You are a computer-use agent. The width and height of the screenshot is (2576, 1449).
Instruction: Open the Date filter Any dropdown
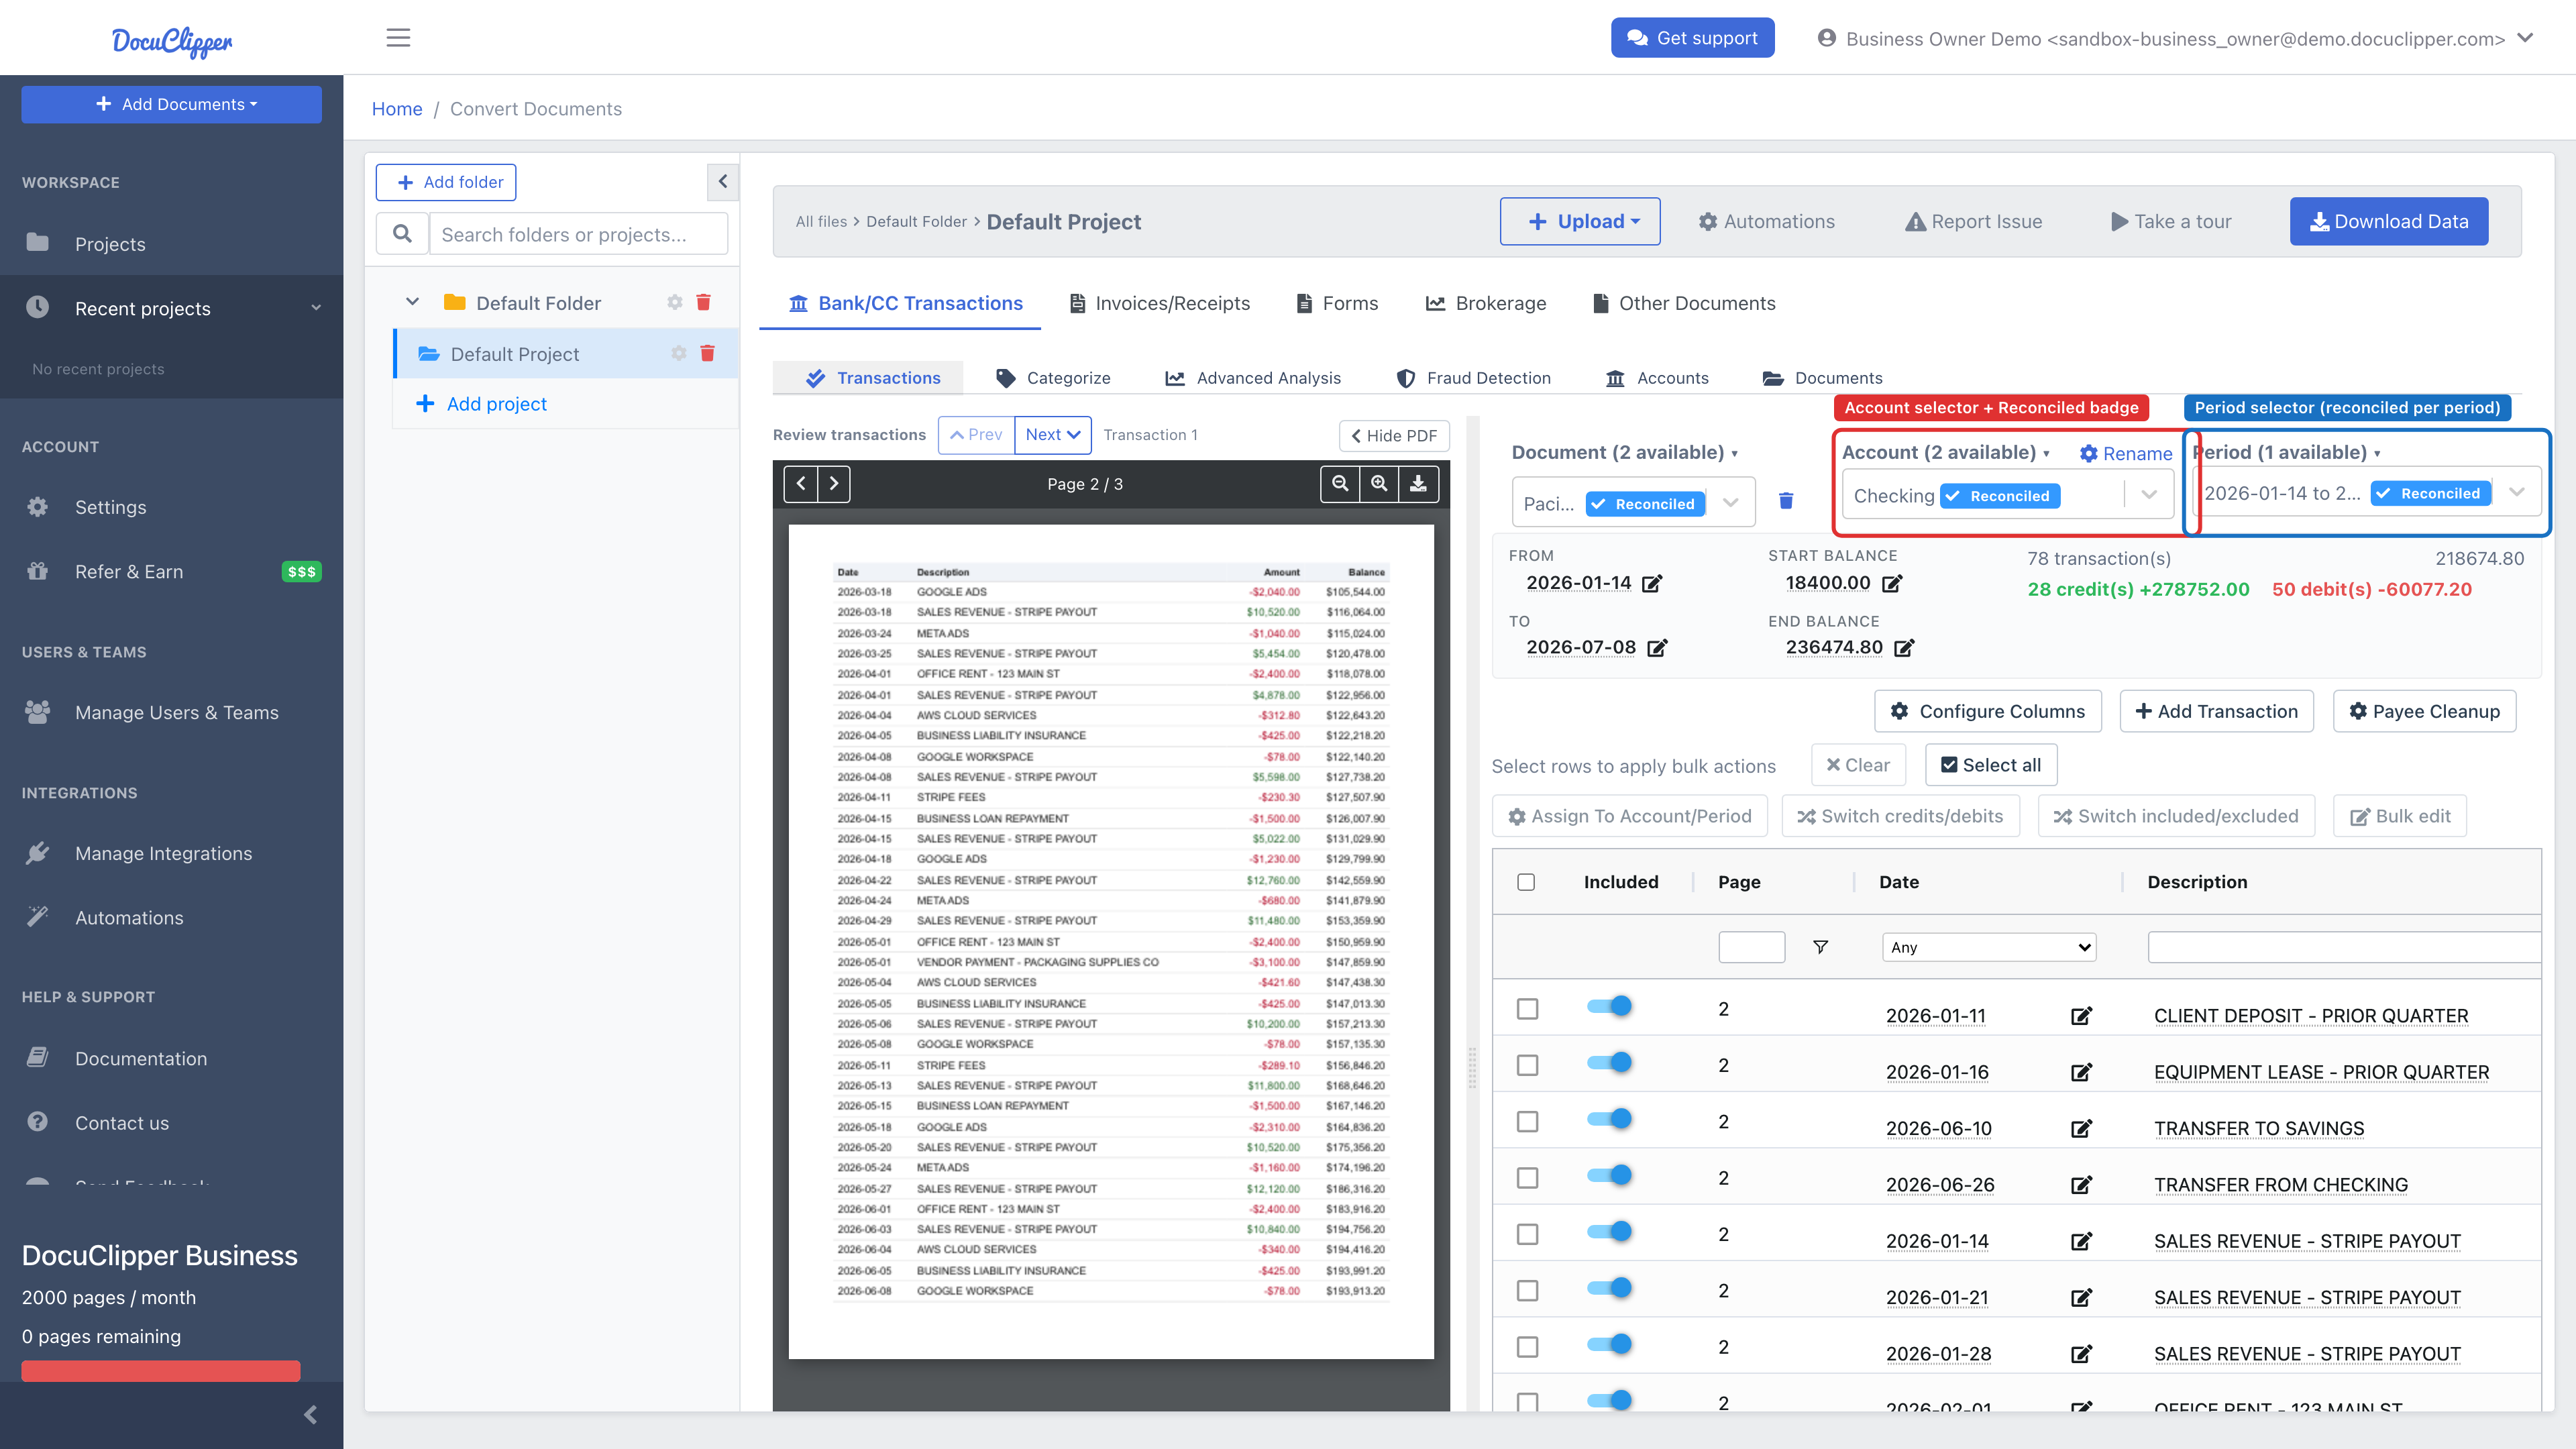(x=1990, y=947)
